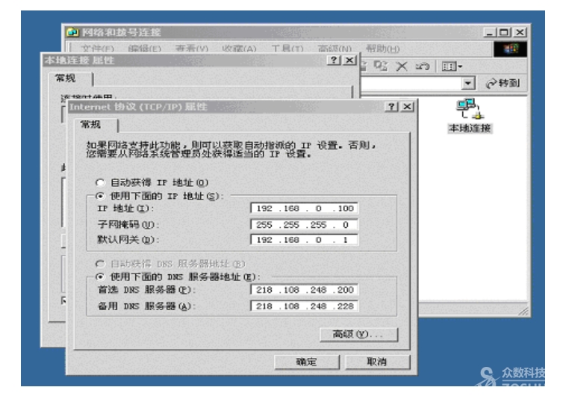The width and height of the screenshot is (569, 399).
Task: Click the 网络和拨号连接 window title folder icon
Action: (72, 32)
